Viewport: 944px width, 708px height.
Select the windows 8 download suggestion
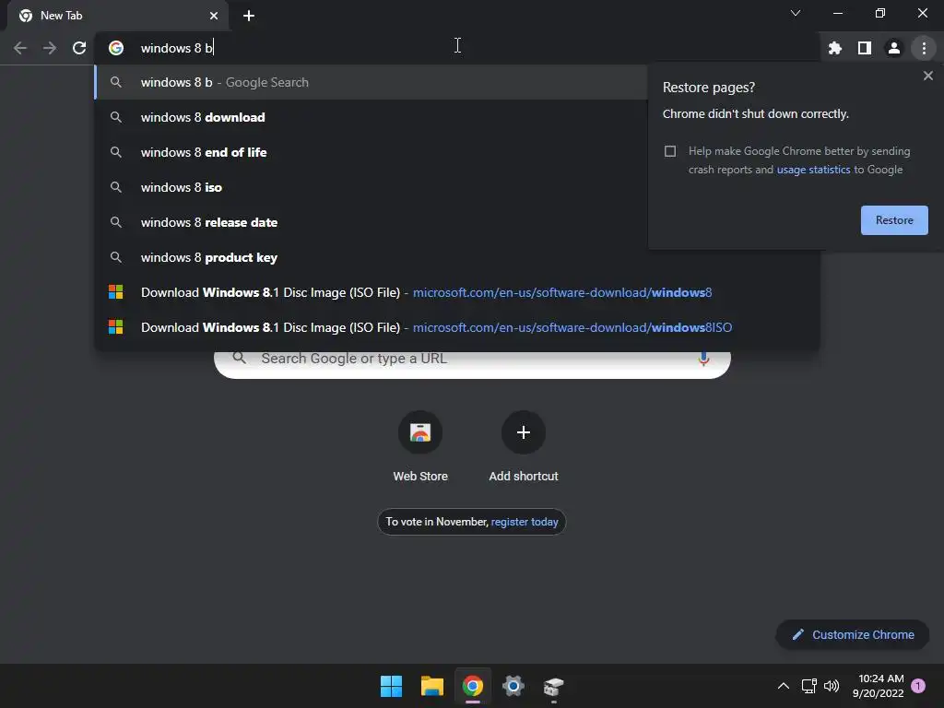pos(371,117)
